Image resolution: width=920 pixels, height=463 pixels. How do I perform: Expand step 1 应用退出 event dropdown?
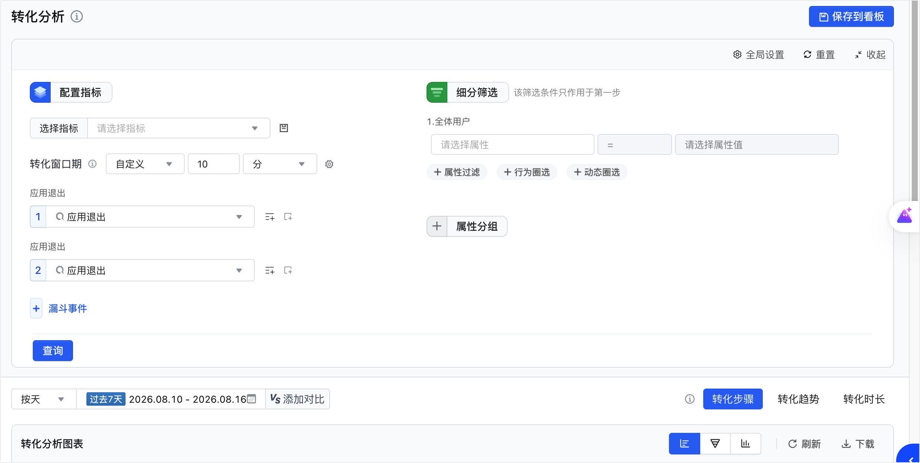pyautogui.click(x=150, y=217)
